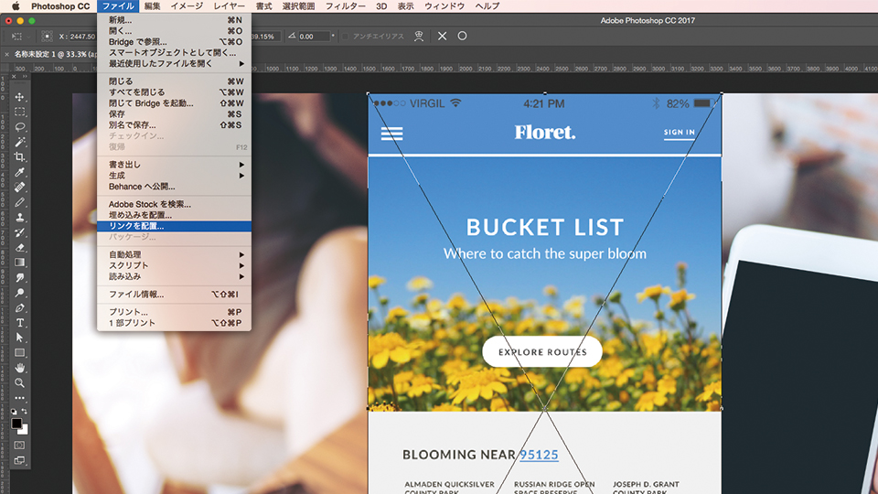Swap foreground and background colors

coord(24,412)
